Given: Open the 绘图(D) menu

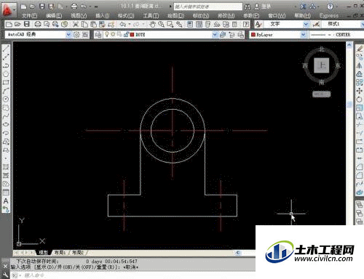Looking at the screenshot, I should [175, 16].
